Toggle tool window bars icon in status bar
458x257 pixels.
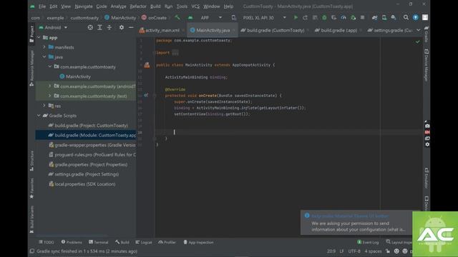coord(32,251)
